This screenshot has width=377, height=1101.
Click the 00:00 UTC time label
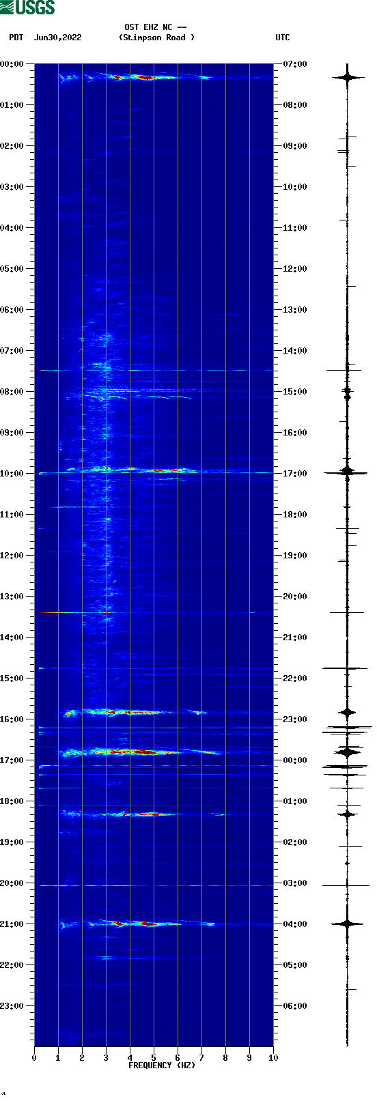click(x=295, y=760)
